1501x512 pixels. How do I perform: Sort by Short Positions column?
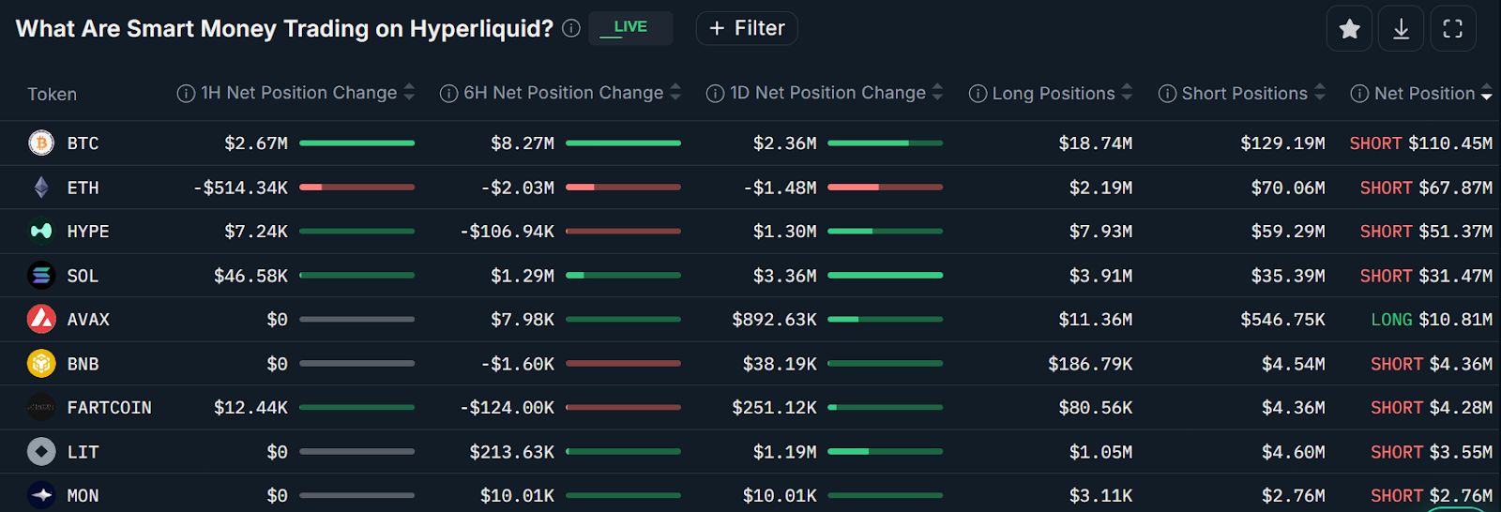click(1319, 93)
